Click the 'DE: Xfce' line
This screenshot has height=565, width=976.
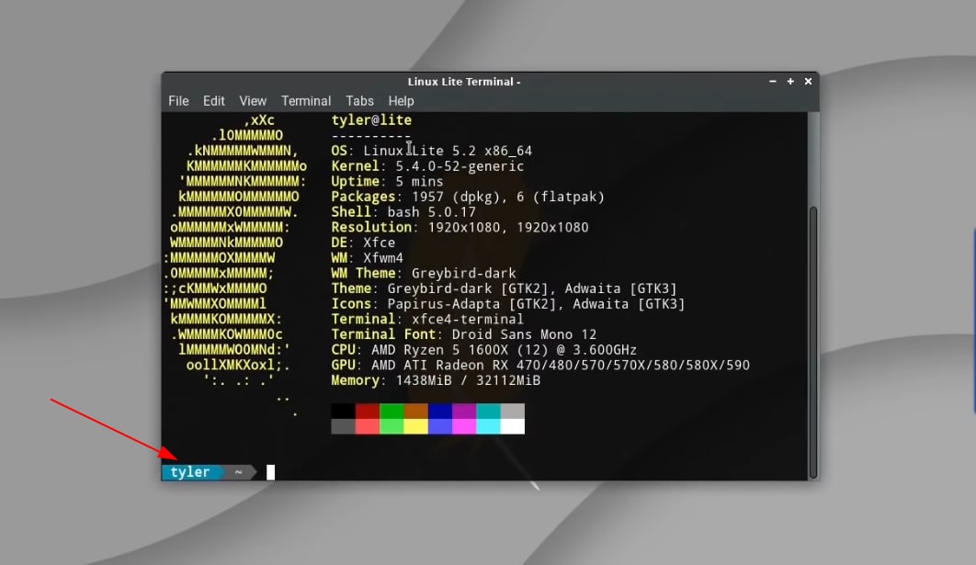pyautogui.click(x=363, y=243)
